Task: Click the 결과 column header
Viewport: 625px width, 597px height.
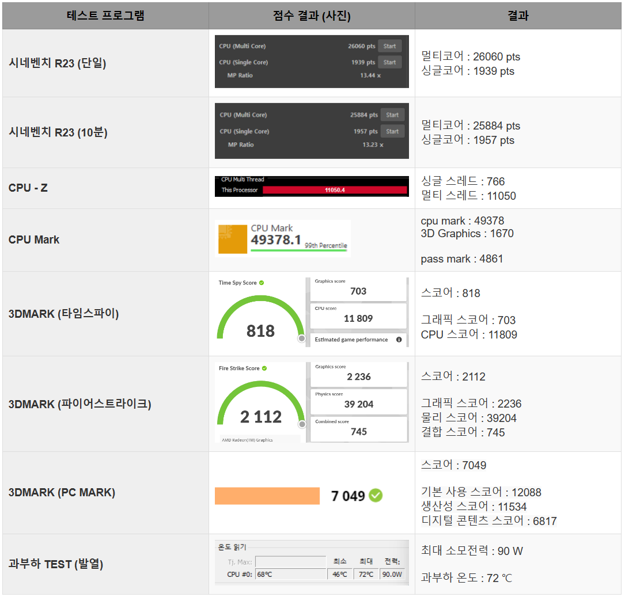Action: [x=518, y=16]
